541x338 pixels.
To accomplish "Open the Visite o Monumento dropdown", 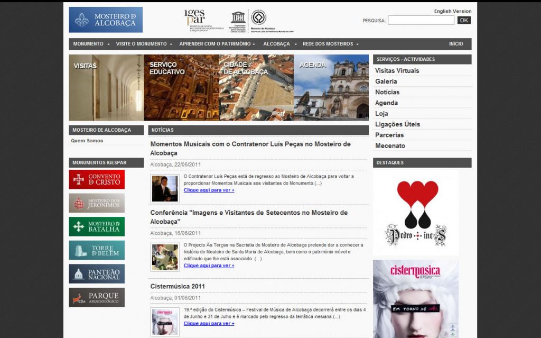I will 144,44.
